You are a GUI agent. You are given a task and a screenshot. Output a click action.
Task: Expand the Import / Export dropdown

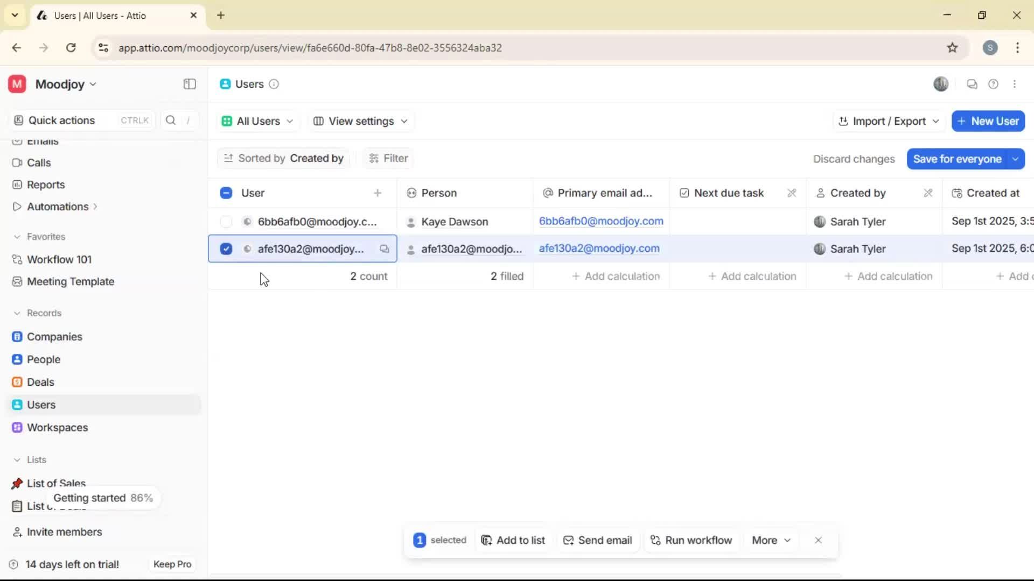click(888, 121)
